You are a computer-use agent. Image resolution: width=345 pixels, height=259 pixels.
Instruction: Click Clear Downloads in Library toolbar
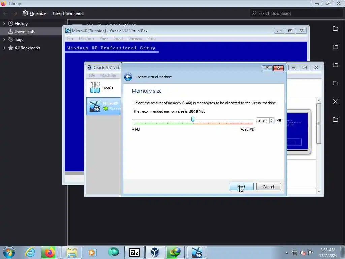68,13
